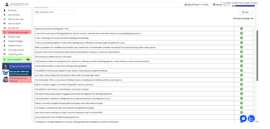Screen dimensions: 270x129
Task: Click the Ngày hết hạn 17-11-2025 button
Action: [x=196, y=5]
